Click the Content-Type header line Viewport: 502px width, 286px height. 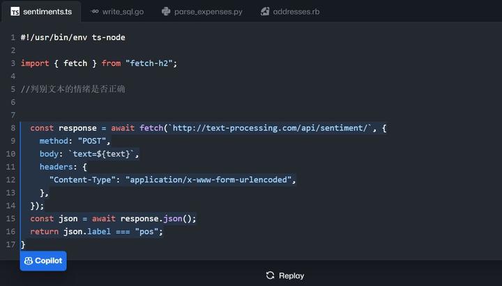click(x=172, y=180)
